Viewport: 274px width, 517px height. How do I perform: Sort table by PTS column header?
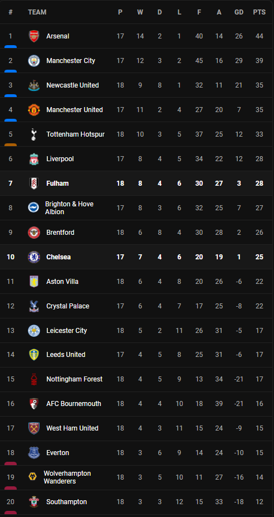259,12
